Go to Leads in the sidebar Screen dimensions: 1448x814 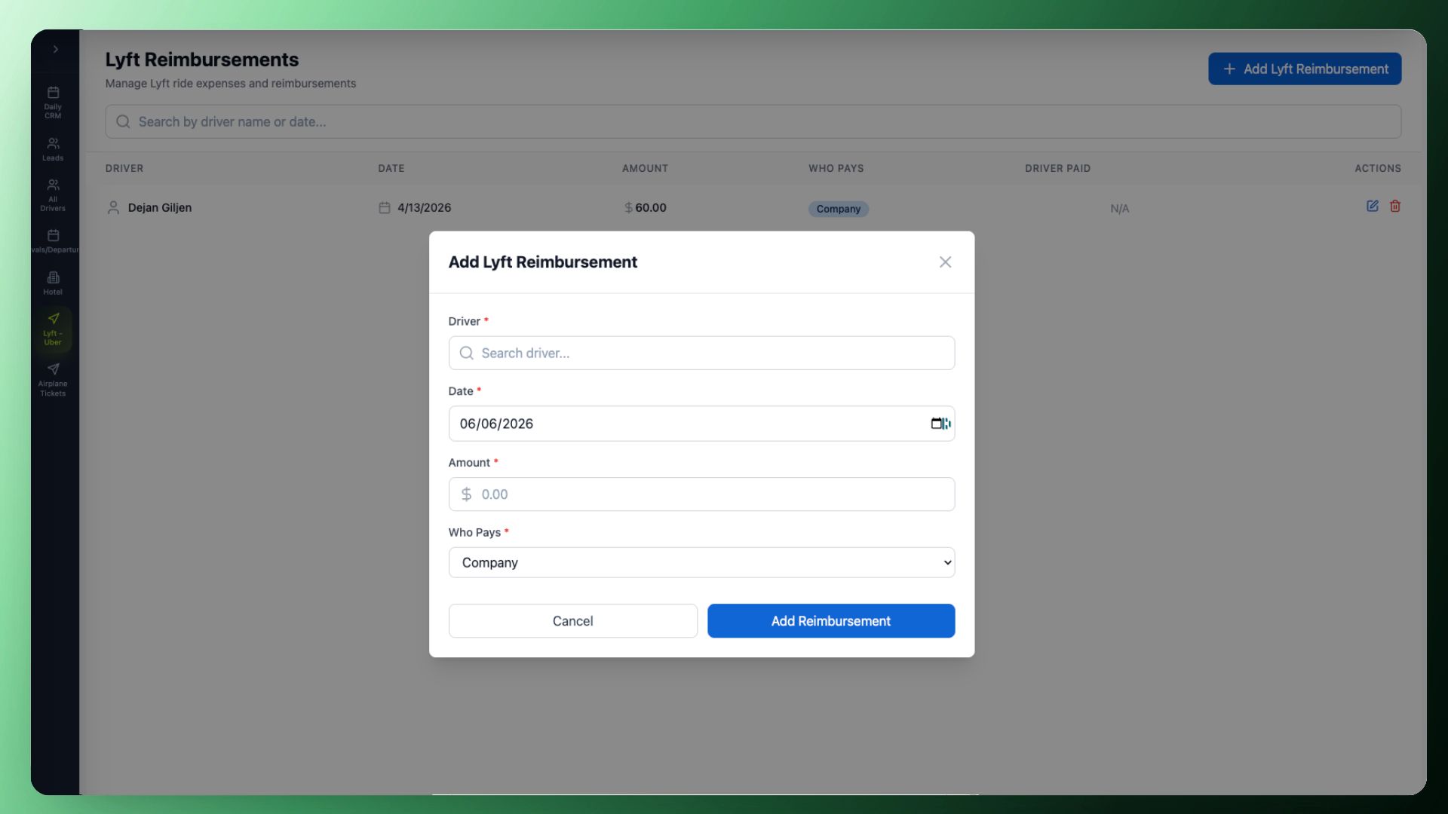click(x=53, y=149)
